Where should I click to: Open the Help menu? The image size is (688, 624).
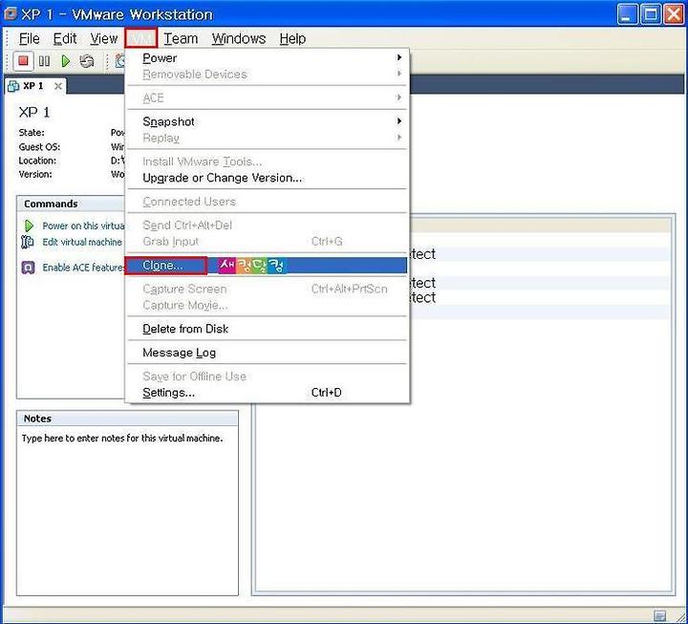(x=292, y=38)
